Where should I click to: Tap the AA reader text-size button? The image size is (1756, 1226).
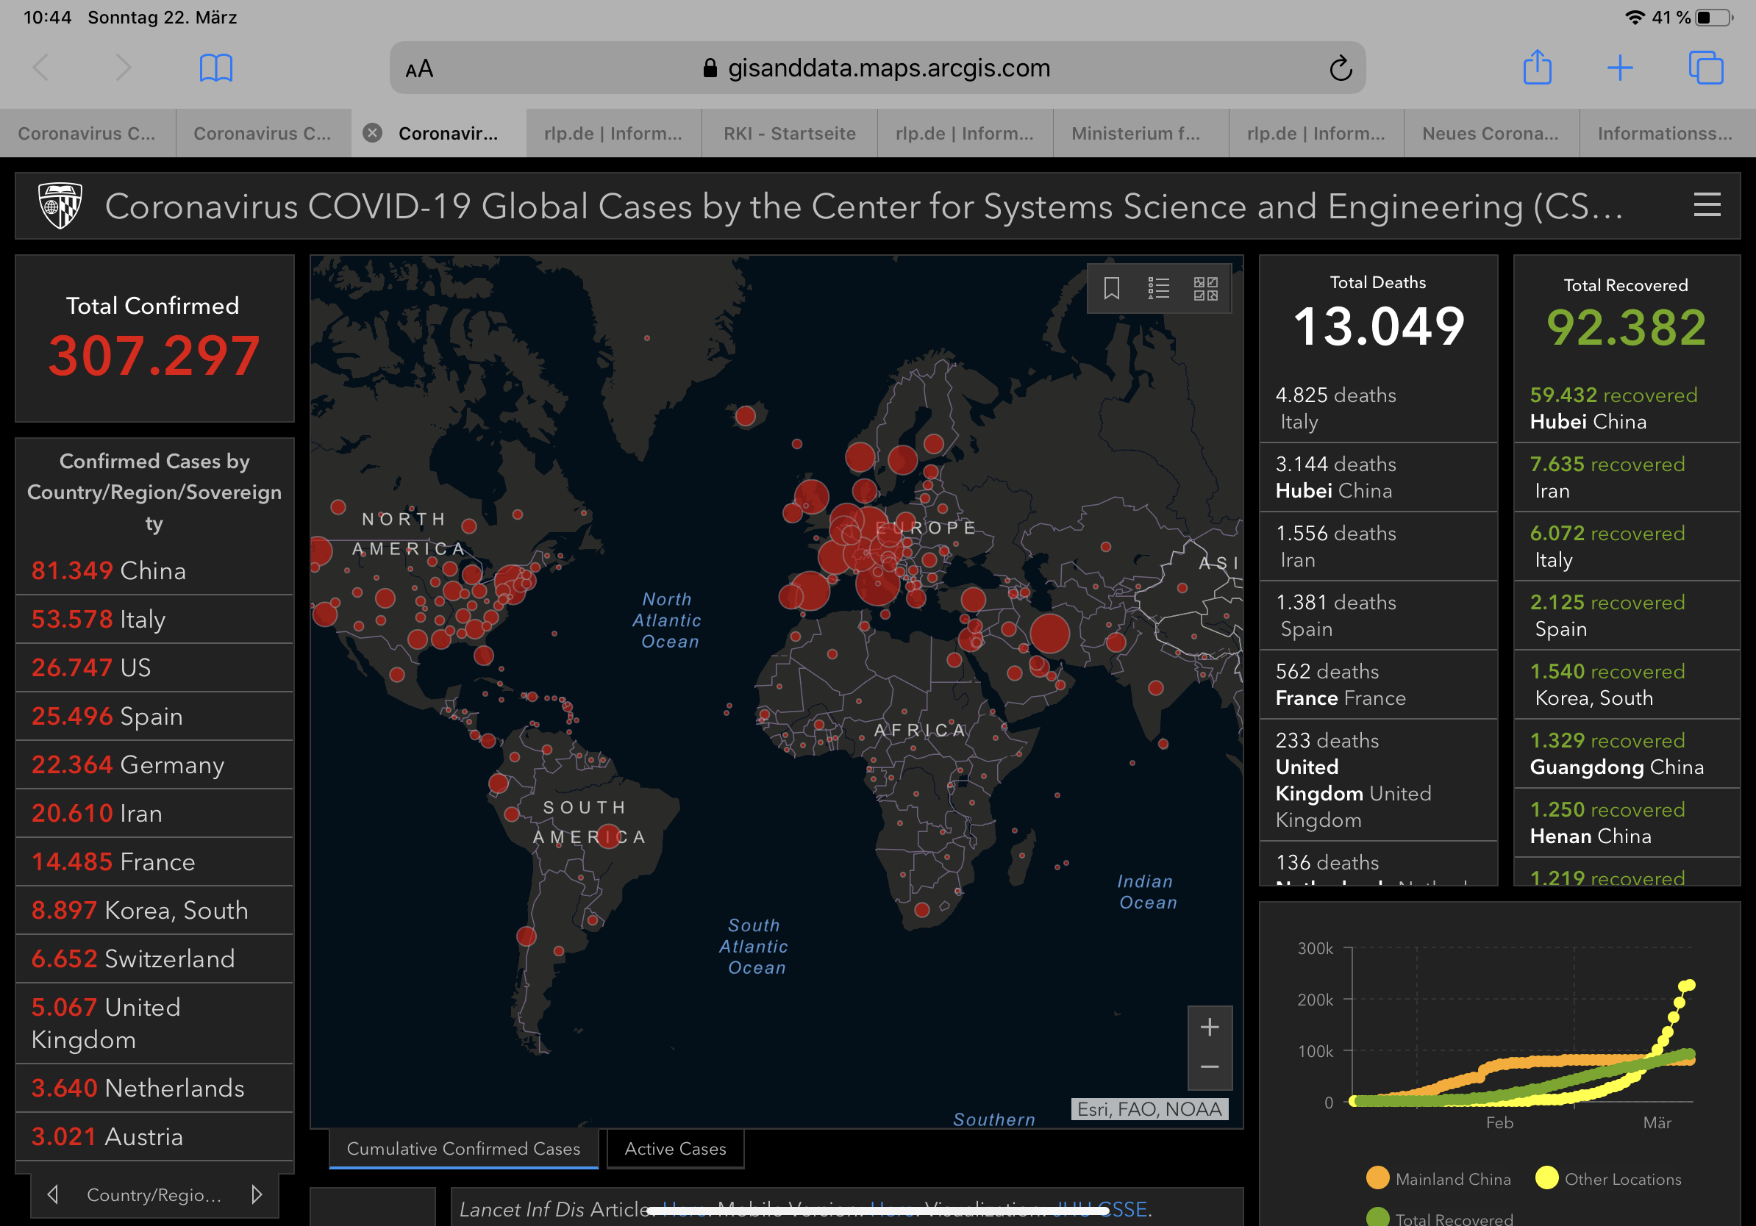tap(419, 69)
